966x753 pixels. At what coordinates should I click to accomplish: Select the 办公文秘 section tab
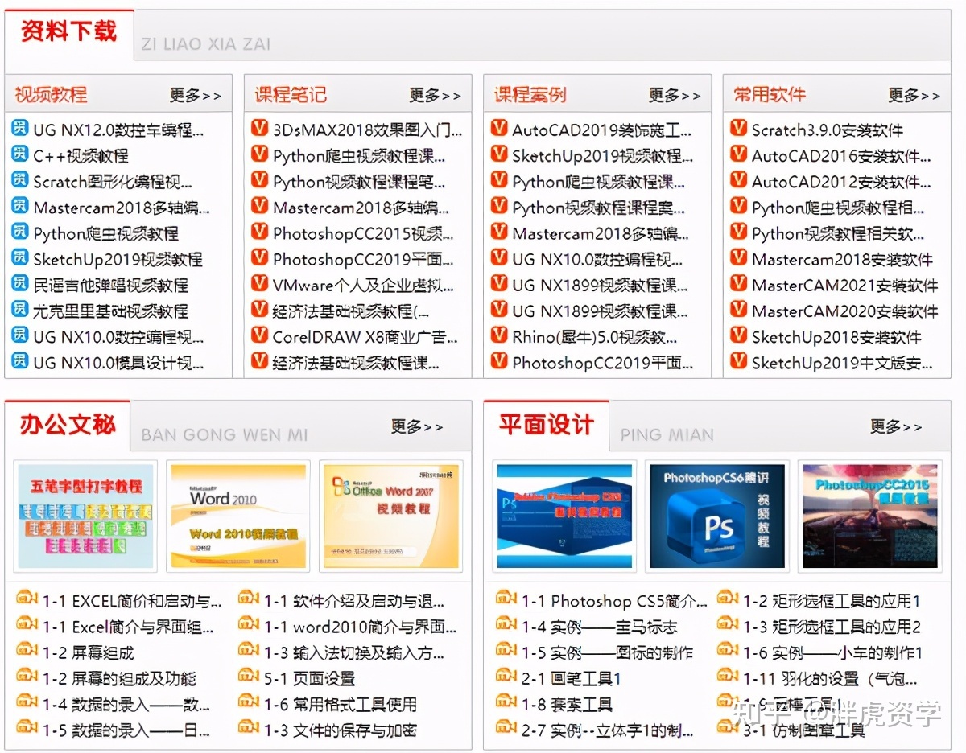pyautogui.click(x=67, y=424)
